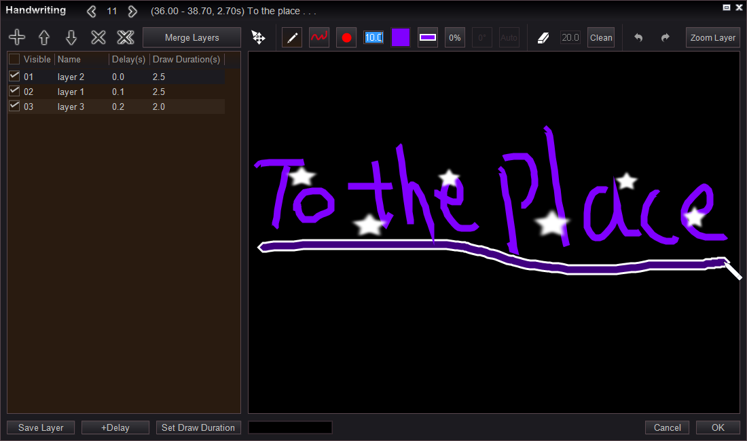The height and width of the screenshot is (441, 747).
Task: Click the bottom black input field
Action: click(x=290, y=427)
